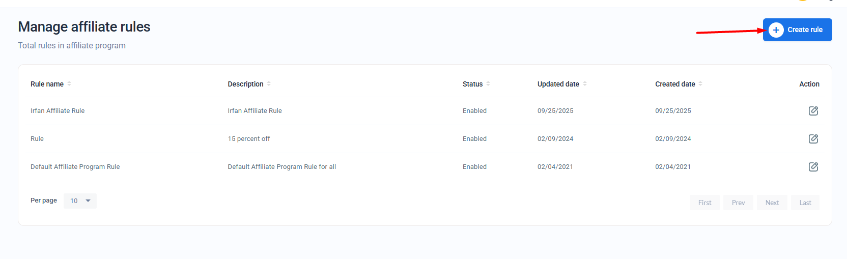This screenshot has height=259, width=847.
Task: Toggle sort on Status column icon
Action: [x=488, y=84]
